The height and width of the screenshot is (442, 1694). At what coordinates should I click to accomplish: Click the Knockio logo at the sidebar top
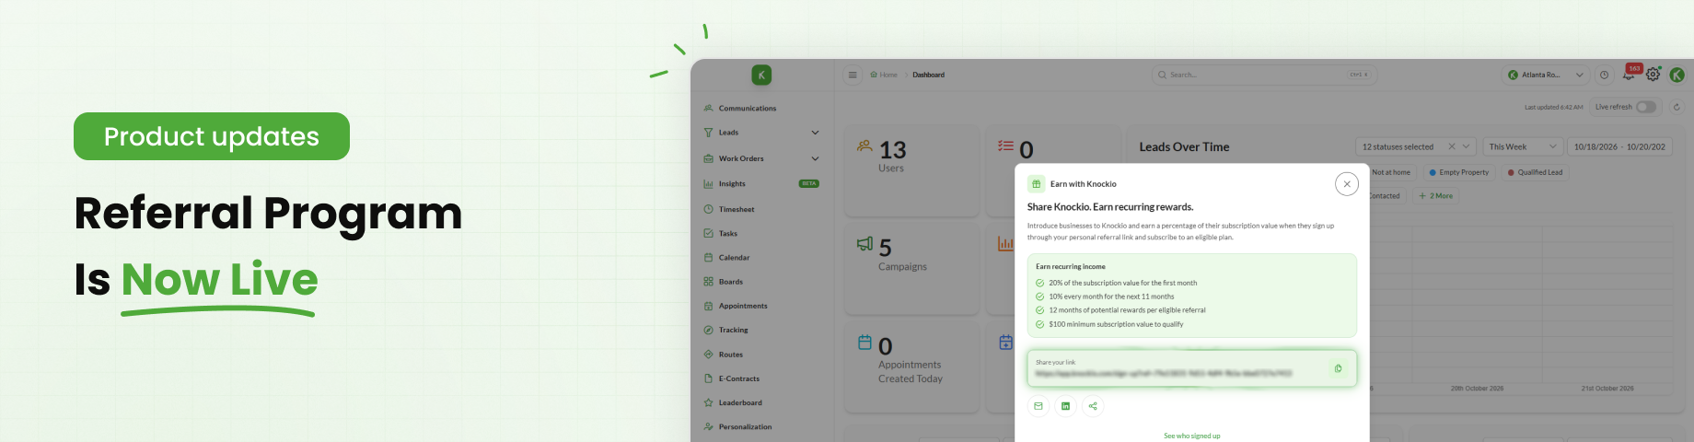pyautogui.click(x=761, y=75)
